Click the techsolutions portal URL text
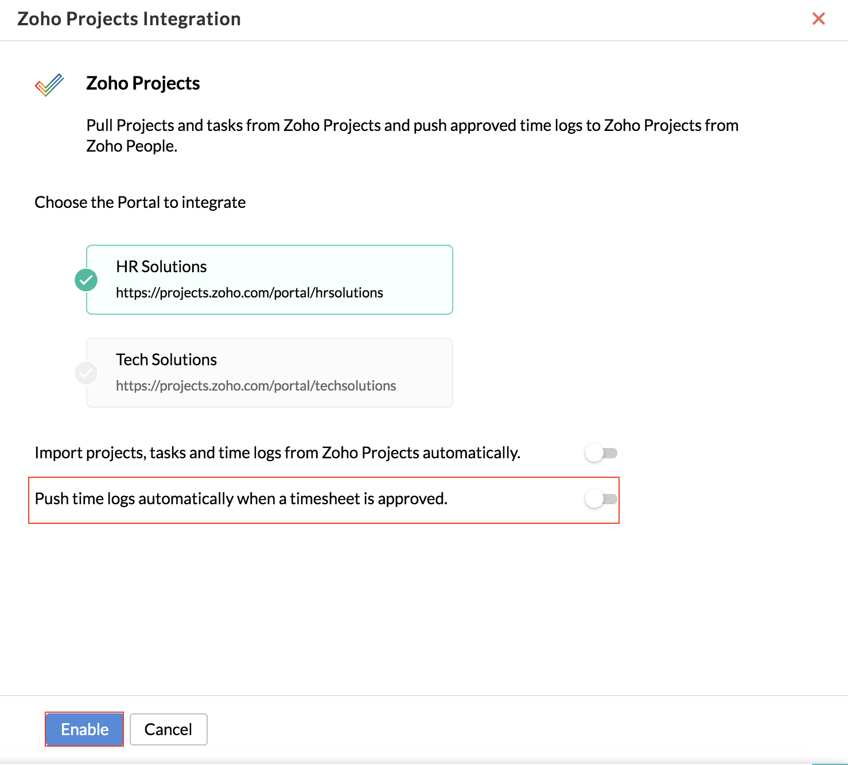Viewport: 848px width, 765px height. (256, 386)
